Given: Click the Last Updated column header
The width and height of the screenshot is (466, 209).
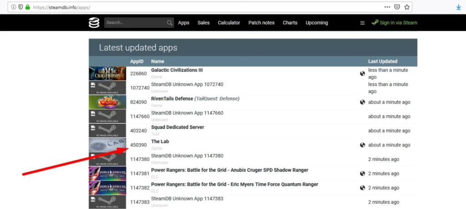Looking at the screenshot, I should tap(383, 61).
